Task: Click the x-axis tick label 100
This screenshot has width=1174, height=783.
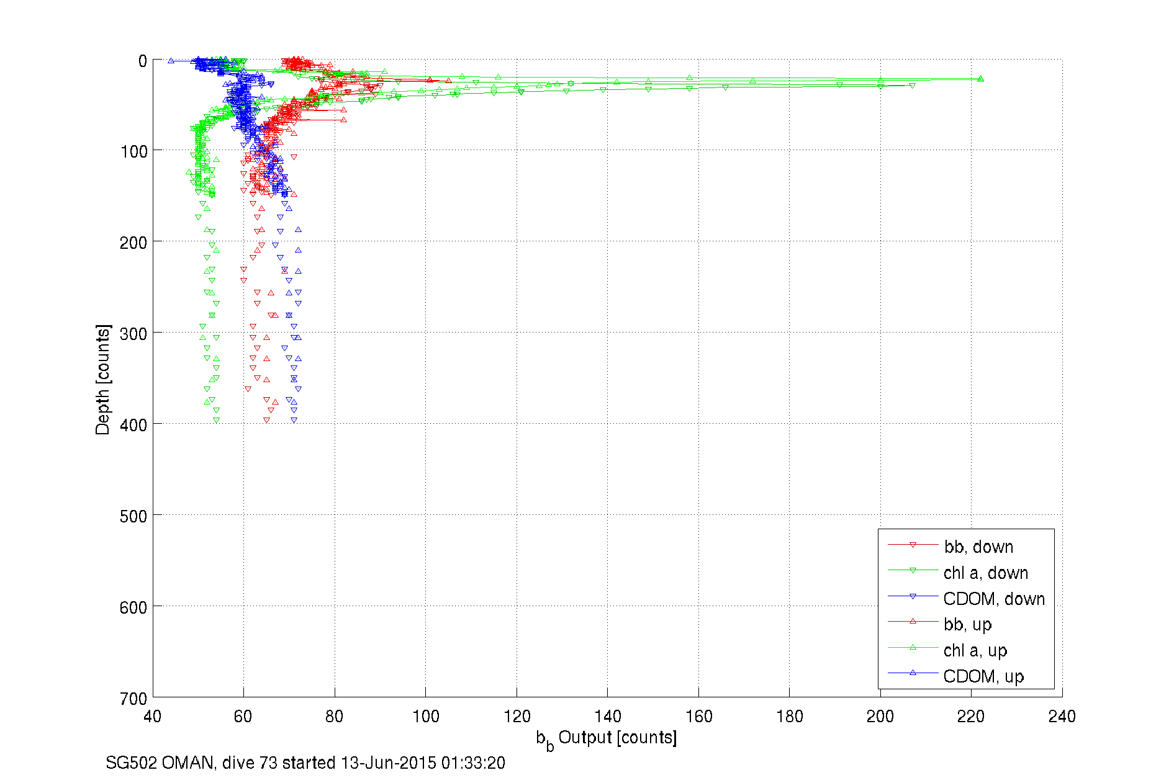Action: click(425, 717)
